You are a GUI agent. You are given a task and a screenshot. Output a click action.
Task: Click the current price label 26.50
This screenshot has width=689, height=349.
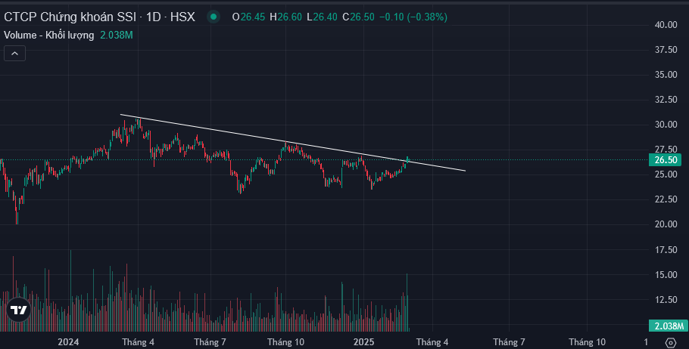(666, 160)
